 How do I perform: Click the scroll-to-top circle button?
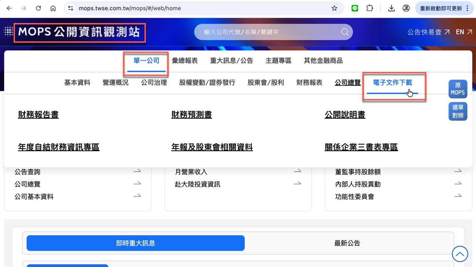coord(460,254)
